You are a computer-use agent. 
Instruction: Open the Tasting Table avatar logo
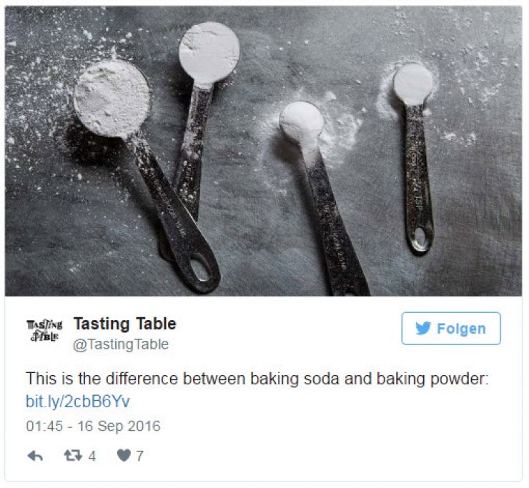(44, 330)
